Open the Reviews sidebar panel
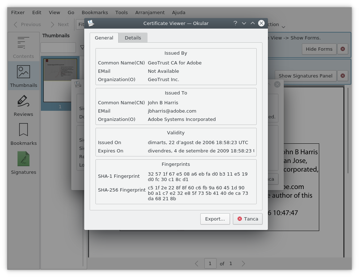Viewport: 359px width, 277px height. click(x=23, y=105)
